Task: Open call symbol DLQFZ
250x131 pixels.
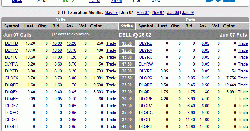Action: pyautogui.click(x=11, y=106)
